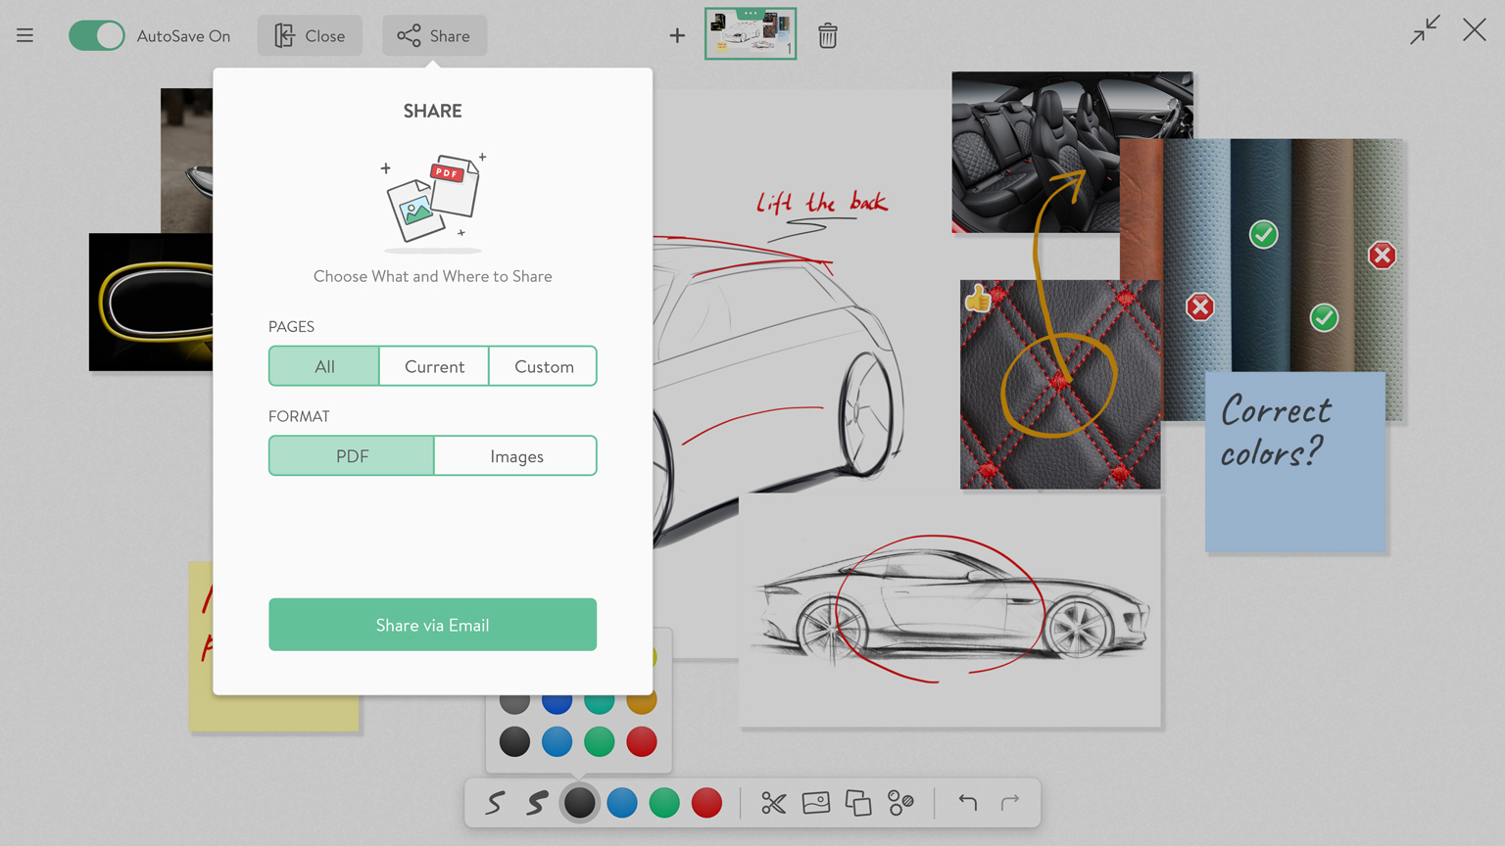Image resolution: width=1505 pixels, height=846 pixels.
Task: Open page thumbnail three-dot options
Action: [x=751, y=13]
